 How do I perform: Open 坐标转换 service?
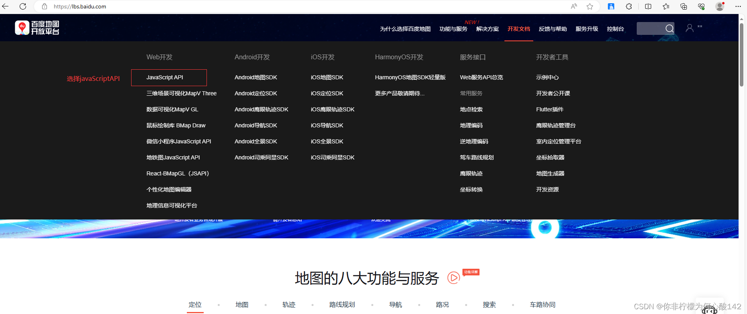tap(471, 189)
